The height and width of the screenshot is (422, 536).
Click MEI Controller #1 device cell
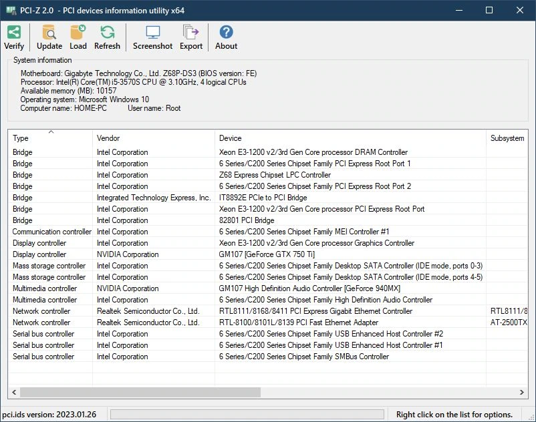pyautogui.click(x=304, y=232)
